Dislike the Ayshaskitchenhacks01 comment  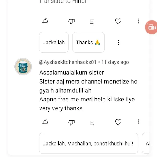pos(71,123)
